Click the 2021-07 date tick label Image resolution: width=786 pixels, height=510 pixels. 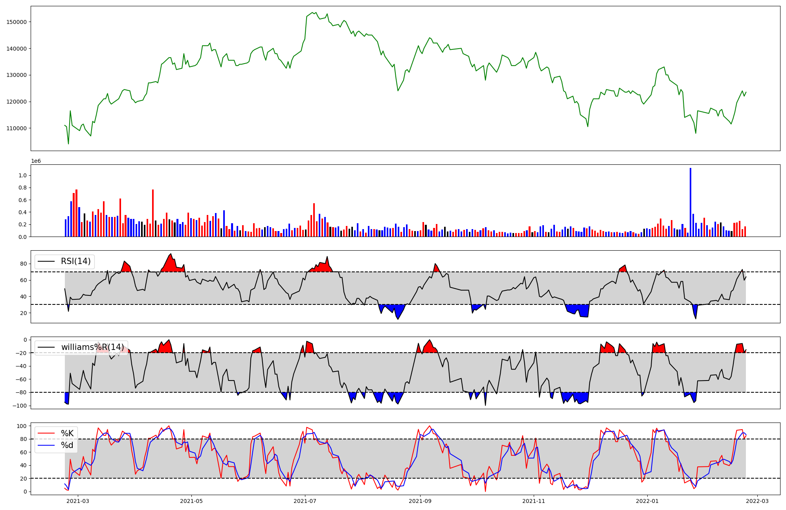pyautogui.click(x=305, y=501)
